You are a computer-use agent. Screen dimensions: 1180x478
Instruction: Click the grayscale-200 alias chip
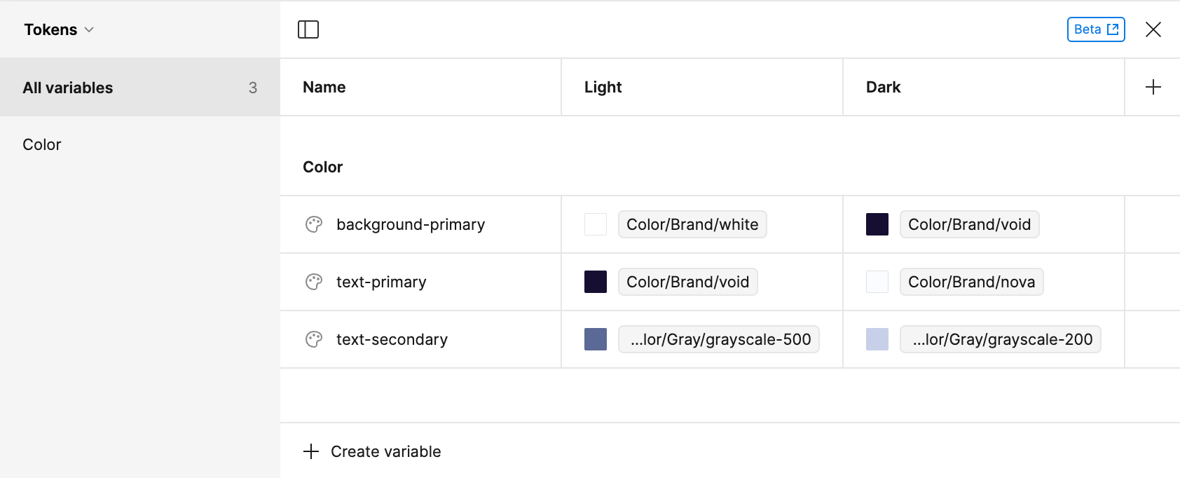1001,339
